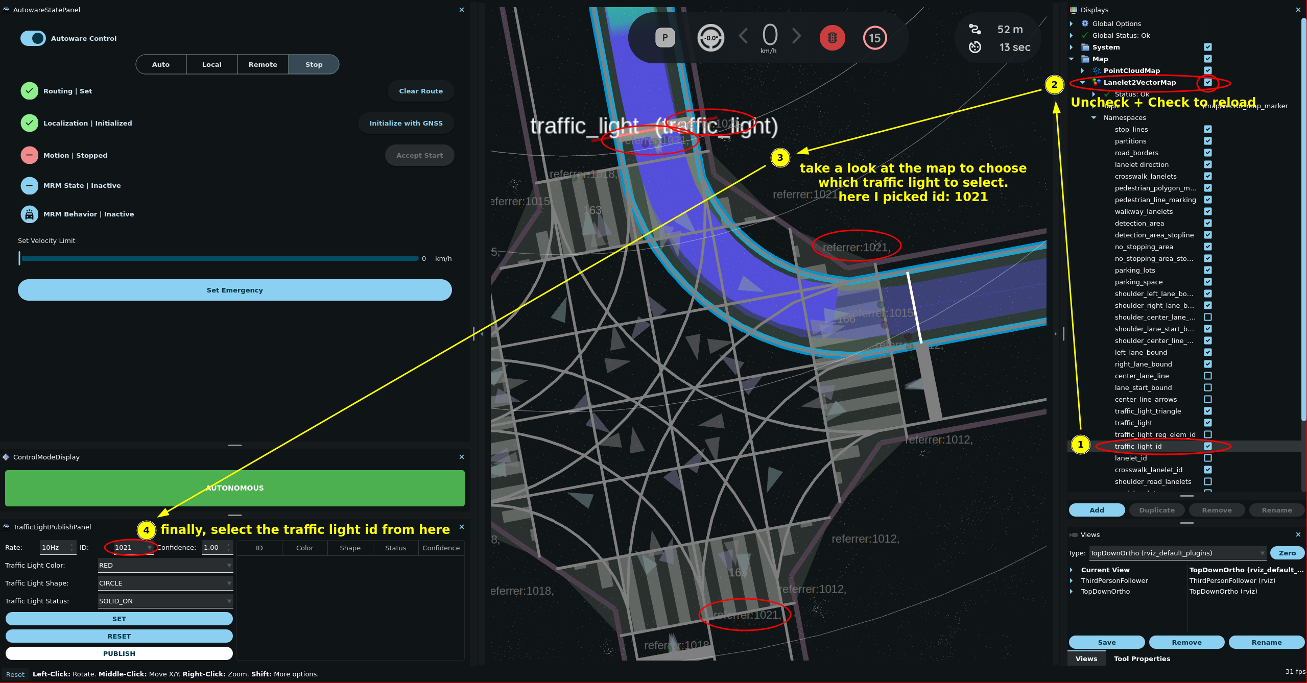Click the speed limit 15 sign icon
This screenshot has height=683, width=1307.
pyautogui.click(x=874, y=38)
